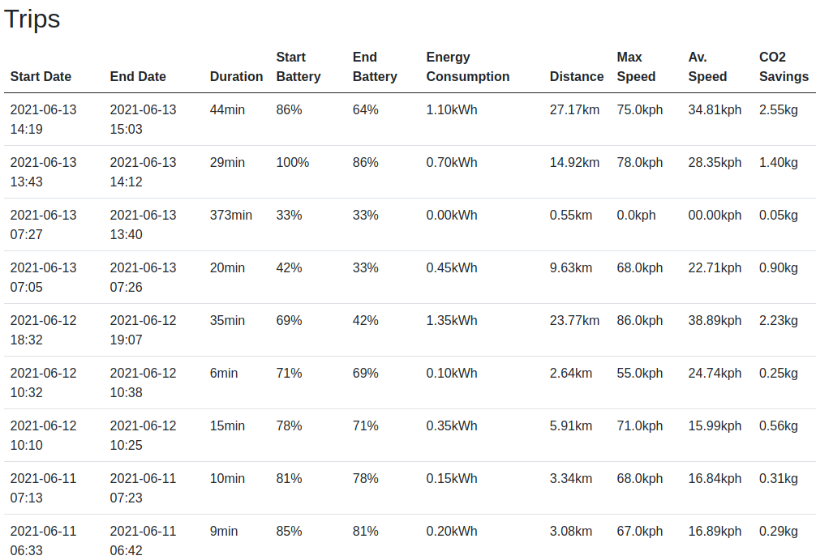Click the 100% start battery cell
This screenshot has width=816, height=560.
[292, 163]
